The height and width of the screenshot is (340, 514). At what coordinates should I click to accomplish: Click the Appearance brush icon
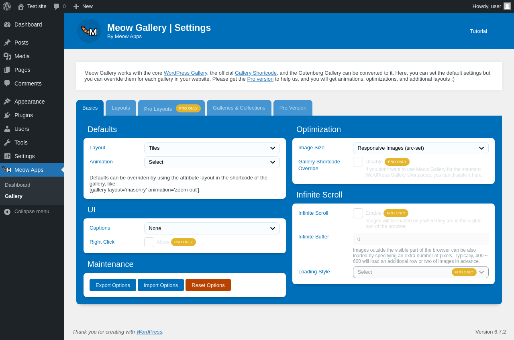pyautogui.click(x=7, y=102)
